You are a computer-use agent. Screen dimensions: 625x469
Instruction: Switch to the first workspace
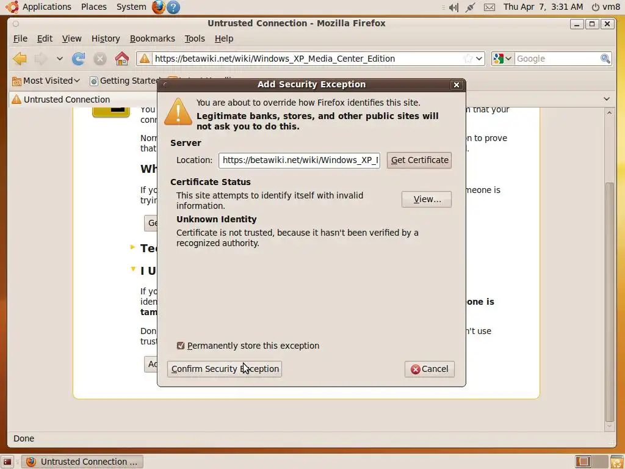pyautogui.click(x=583, y=462)
